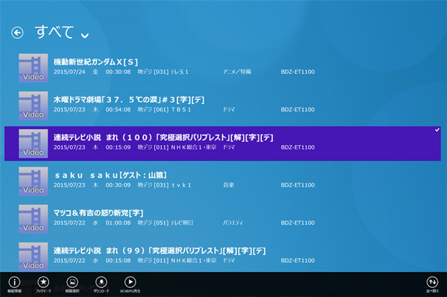Open 連続テレビ小説 まれ (99) title
Screen dimensions: 447x297
pyautogui.click(x=159, y=250)
